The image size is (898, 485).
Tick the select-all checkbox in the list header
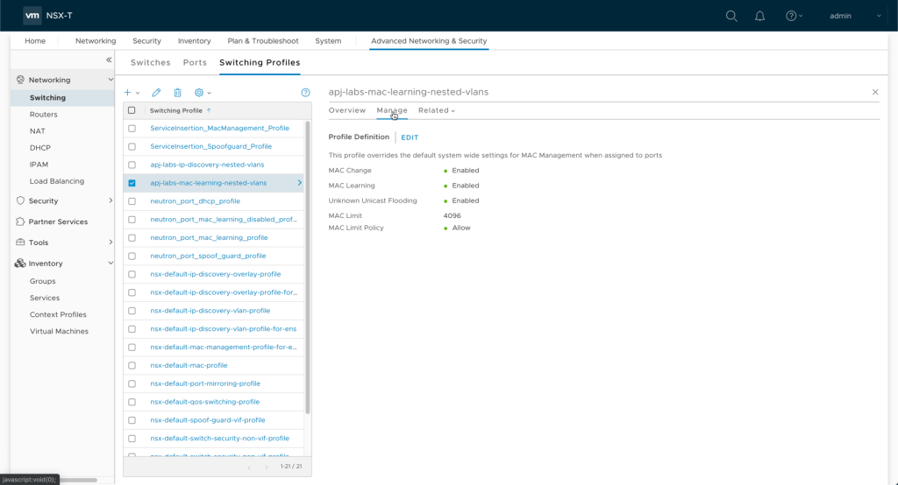tap(132, 110)
